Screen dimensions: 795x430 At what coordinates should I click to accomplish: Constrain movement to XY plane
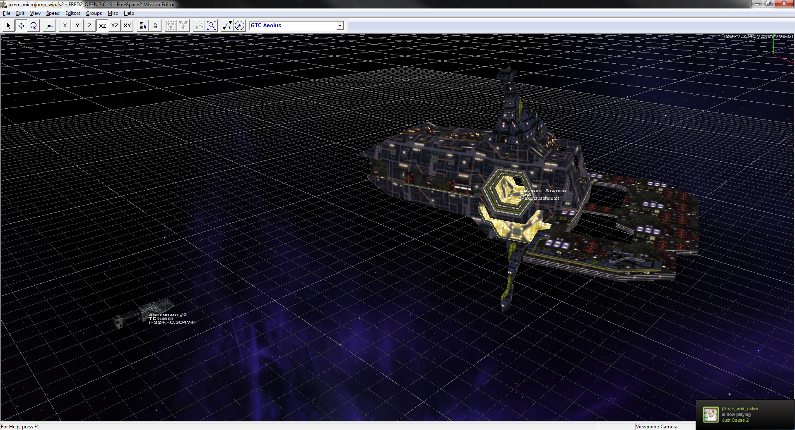127,26
